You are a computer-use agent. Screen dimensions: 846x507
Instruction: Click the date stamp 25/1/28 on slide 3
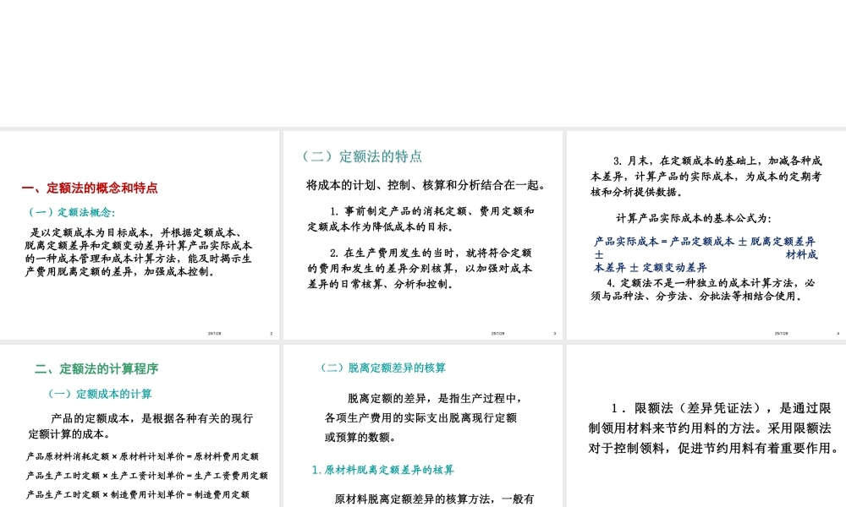click(x=496, y=334)
